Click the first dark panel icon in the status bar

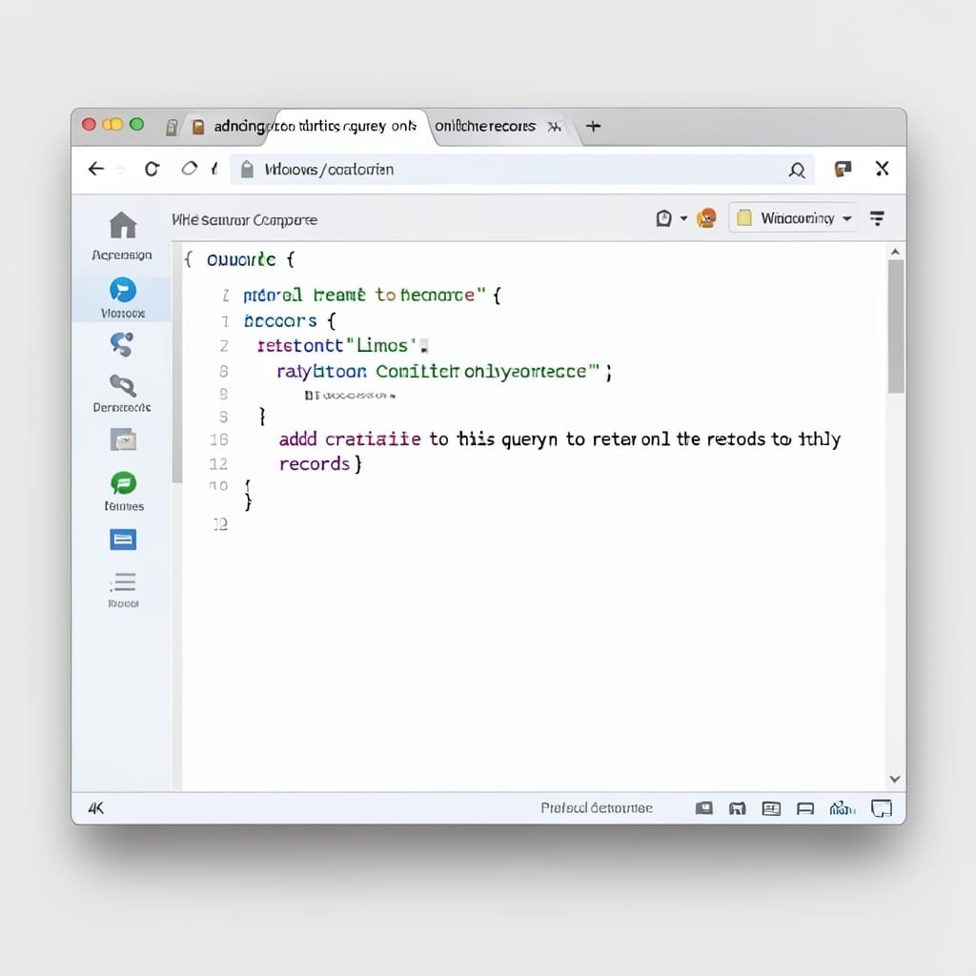704,808
